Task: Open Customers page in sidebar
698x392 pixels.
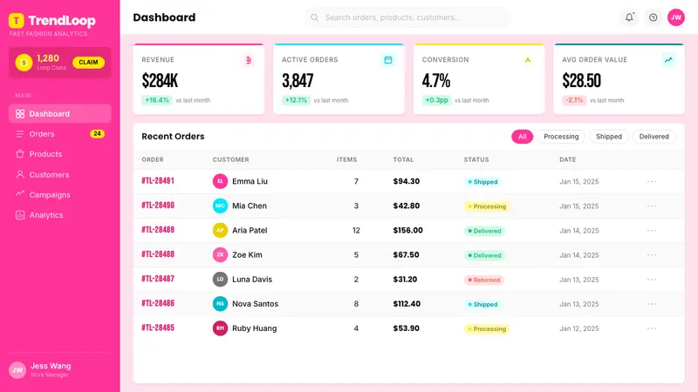Action: coord(59,174)
